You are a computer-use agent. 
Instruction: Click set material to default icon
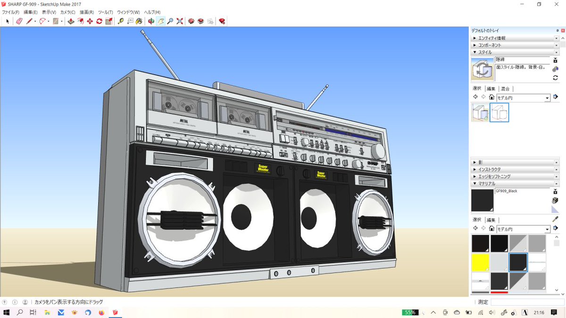click(x=556, y=209)
